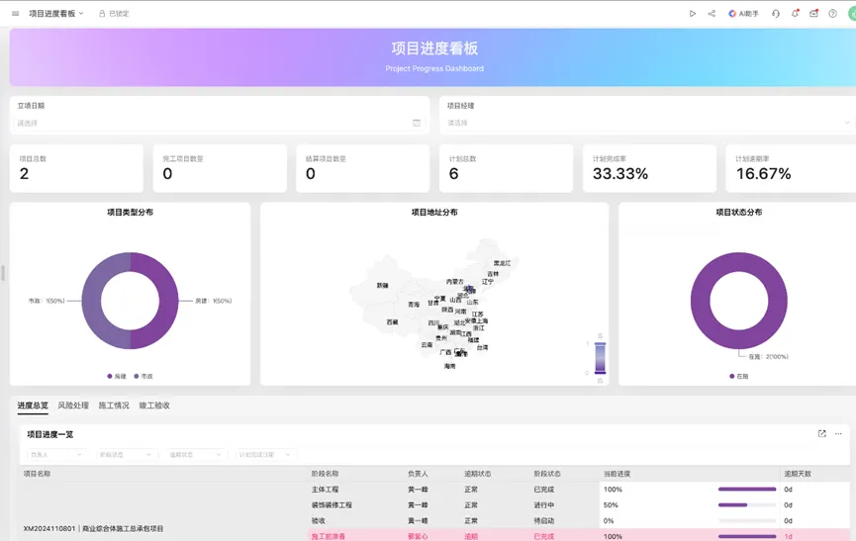
Task: Toggle the 市政 legend item
Action: point(143,376)
